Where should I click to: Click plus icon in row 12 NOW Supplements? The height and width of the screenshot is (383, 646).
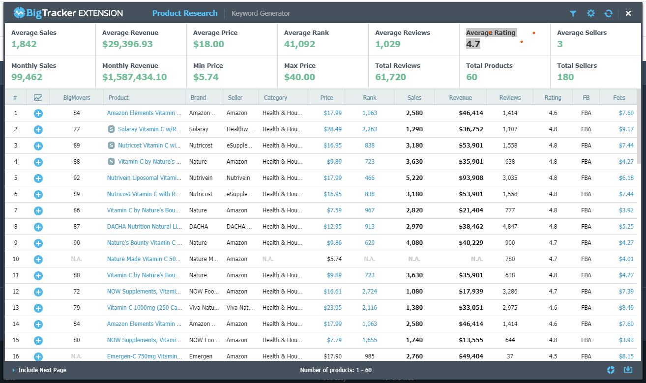38,292
